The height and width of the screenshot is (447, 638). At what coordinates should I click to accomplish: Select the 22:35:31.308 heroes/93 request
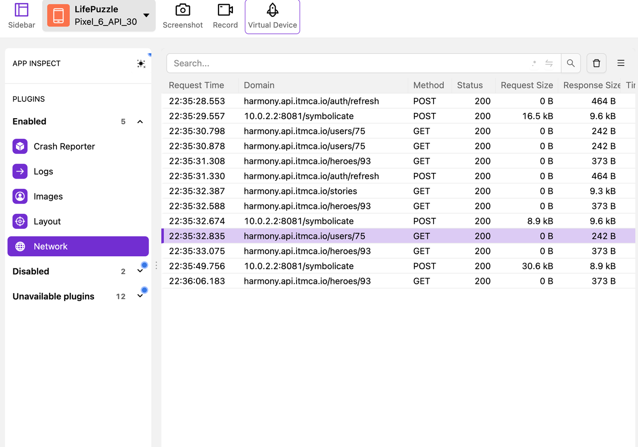[x=398, y=161]
